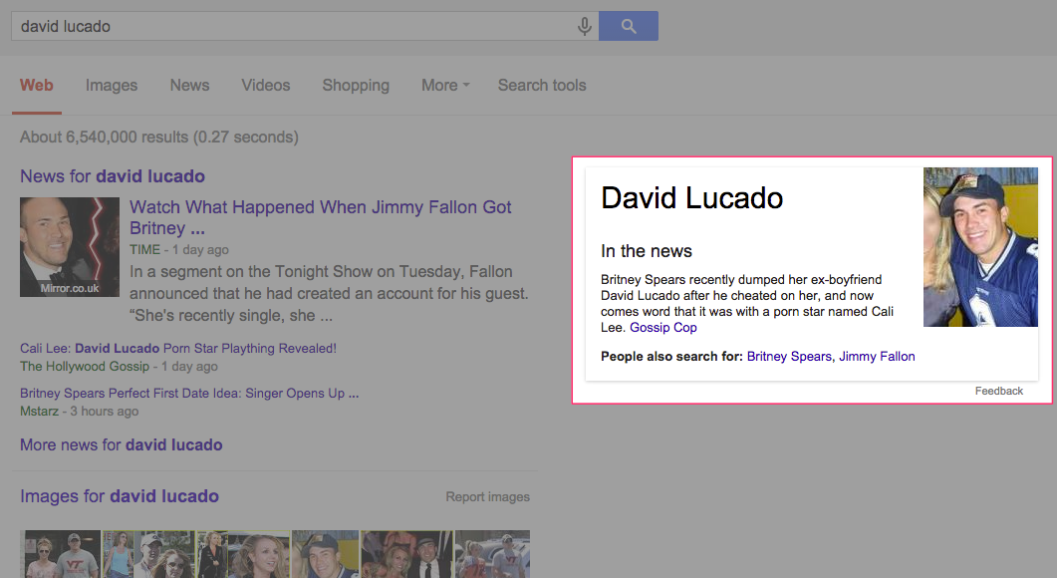Switch to the Images tab
The image size is (1057, 578).
pyautogui.click(x=112, y=85)
